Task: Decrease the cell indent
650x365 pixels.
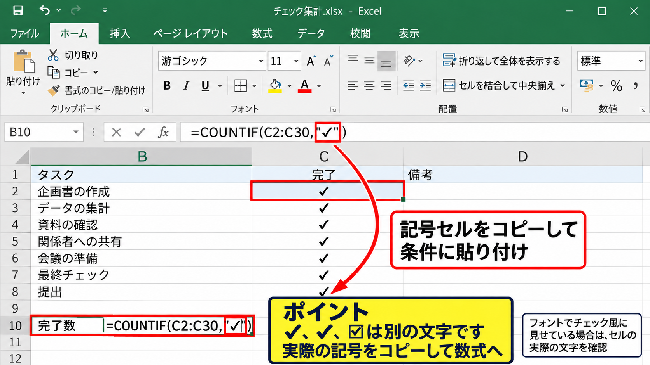Action: [409, 85]
